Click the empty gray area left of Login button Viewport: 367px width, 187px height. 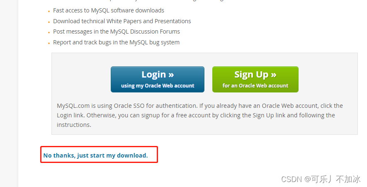(x=81, y=79)
